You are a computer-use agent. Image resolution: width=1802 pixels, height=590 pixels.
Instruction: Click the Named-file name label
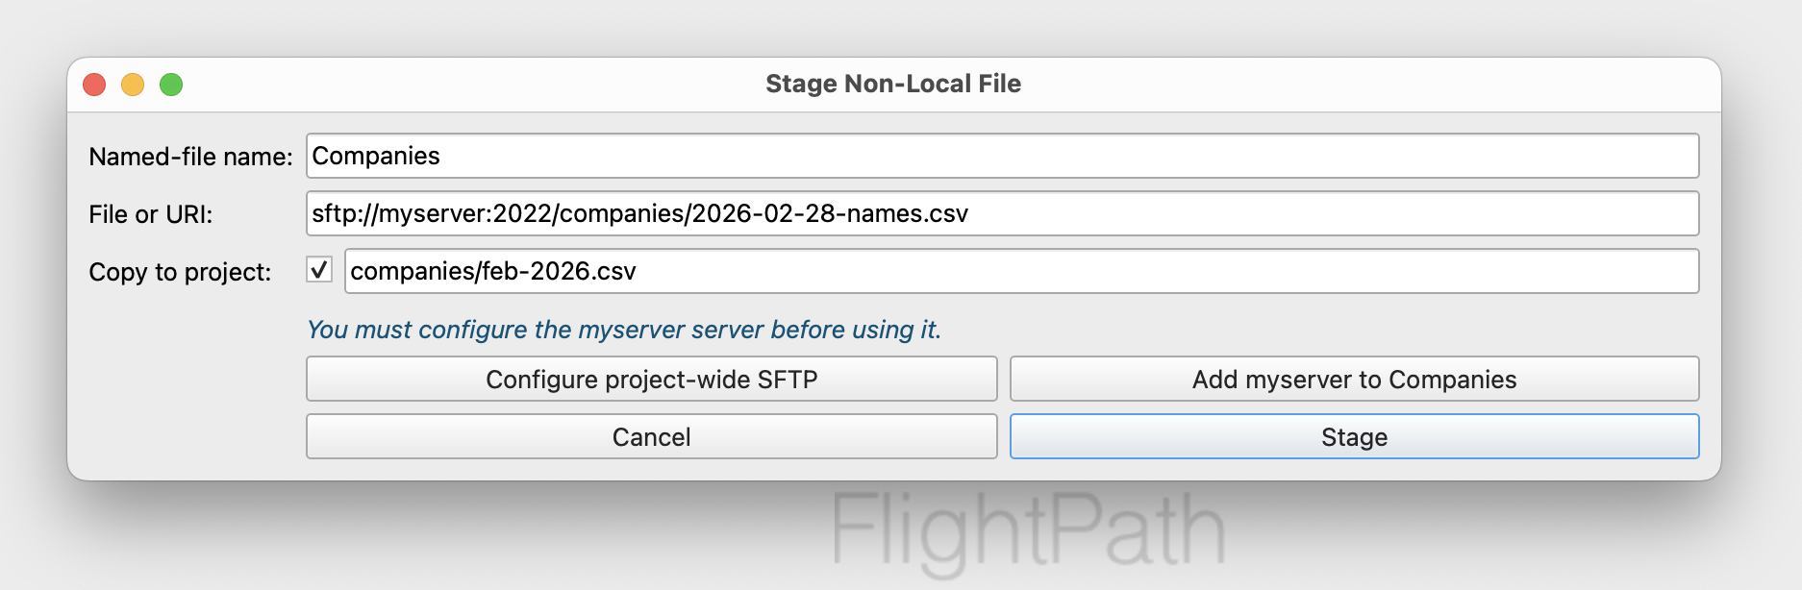(190, 157)
